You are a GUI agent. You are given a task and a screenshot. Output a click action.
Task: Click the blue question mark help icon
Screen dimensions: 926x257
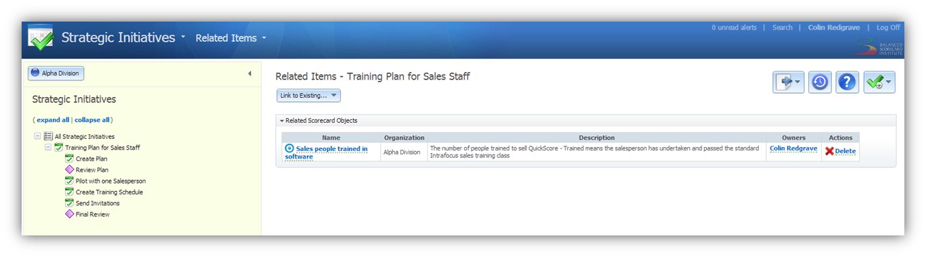pos(847,82)
